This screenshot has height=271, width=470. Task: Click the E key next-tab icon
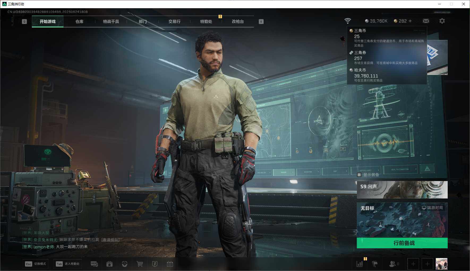(x=261, y=22)
